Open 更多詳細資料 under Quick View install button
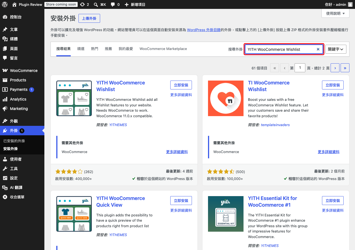This screenshot has height=250, width=355. tap(181, 210)
